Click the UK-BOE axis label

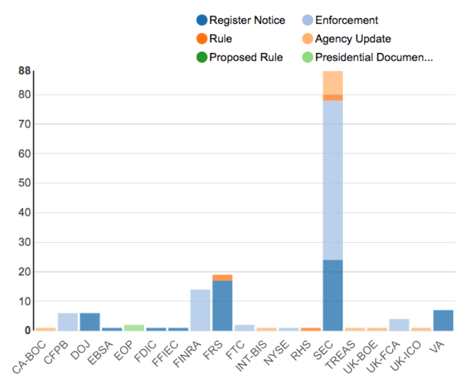[360, 356]
